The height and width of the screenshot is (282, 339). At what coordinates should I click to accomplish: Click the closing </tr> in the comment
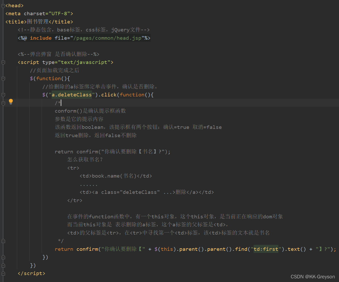tap(75, 200)
